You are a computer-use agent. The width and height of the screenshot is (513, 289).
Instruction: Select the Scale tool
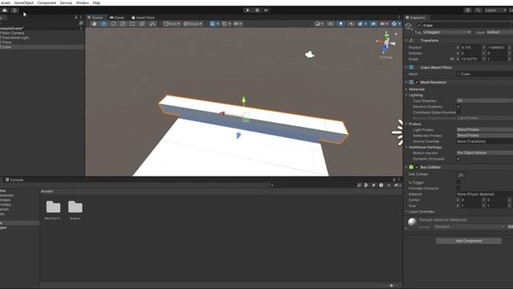[123, 23]
